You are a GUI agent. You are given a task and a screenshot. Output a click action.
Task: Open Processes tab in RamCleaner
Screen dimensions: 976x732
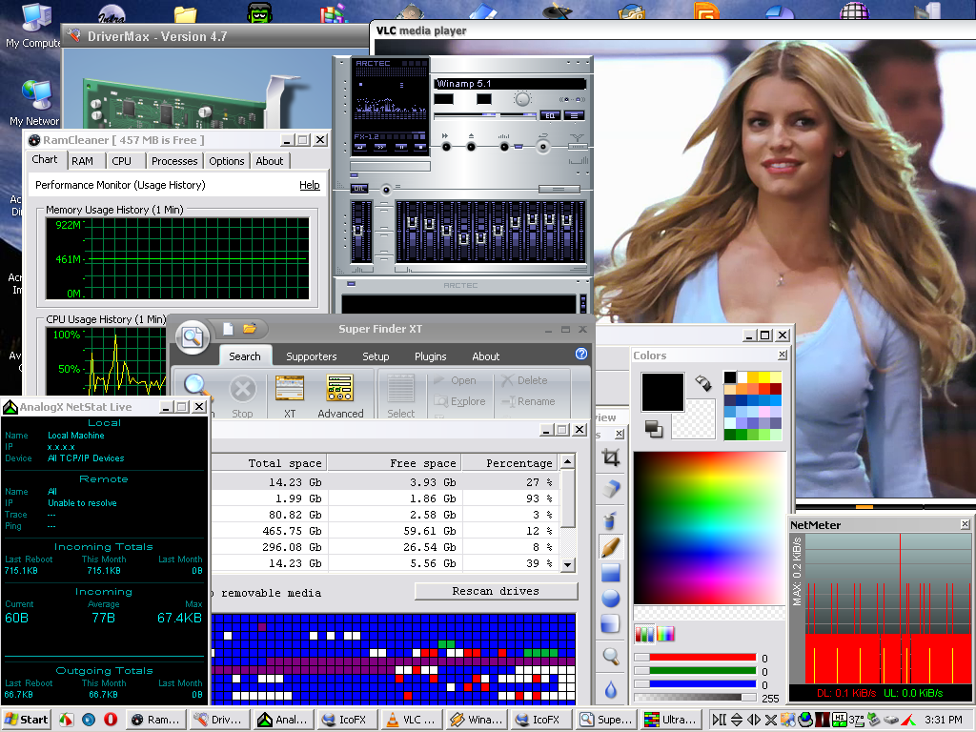(x=174, y=161)
